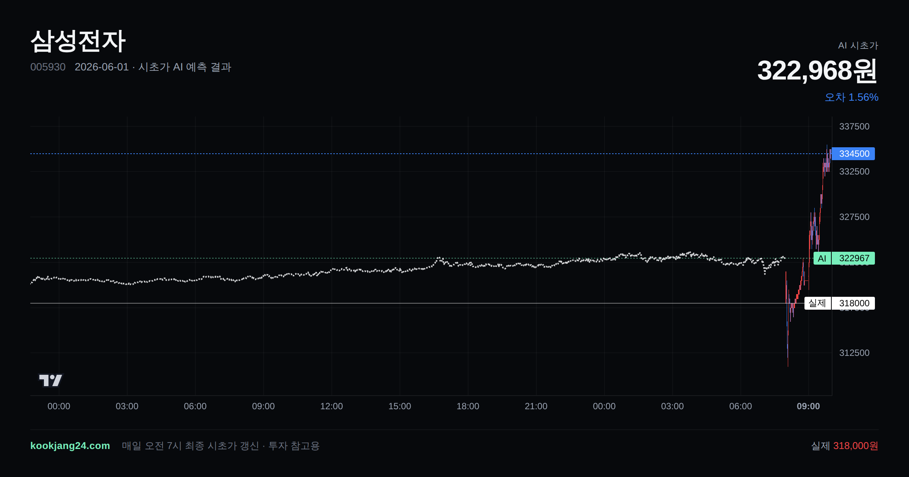Click the 21:00 time axis label
This screenshot has width=909, height=477.
(x=536, y=406)
